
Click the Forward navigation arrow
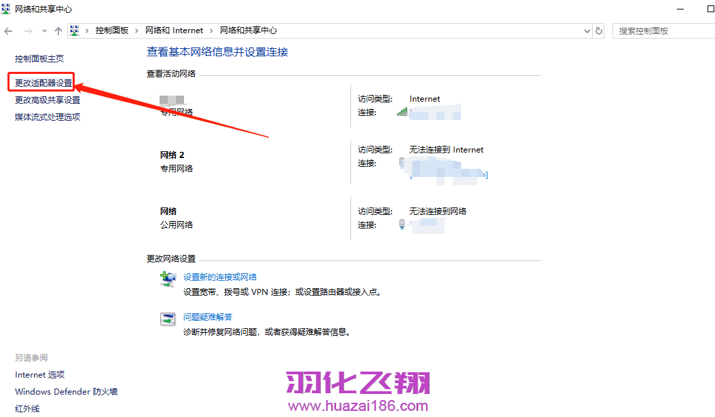[29, 31]
